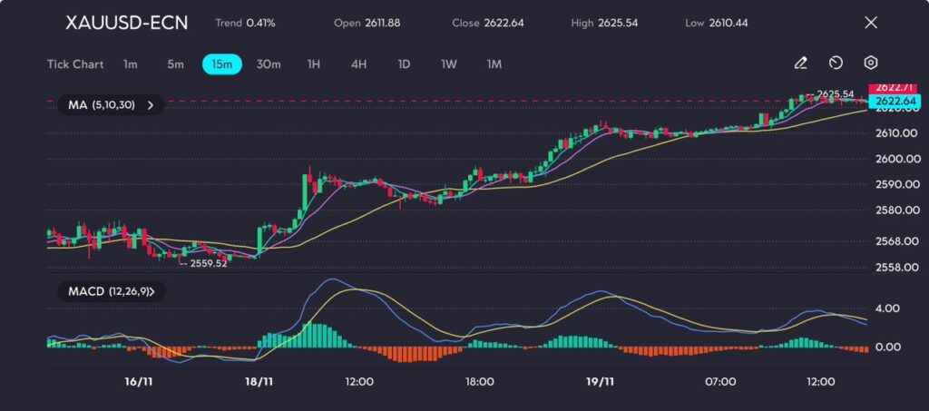
Task: Open chart settings hexagon icon
Action: point(870,64)
